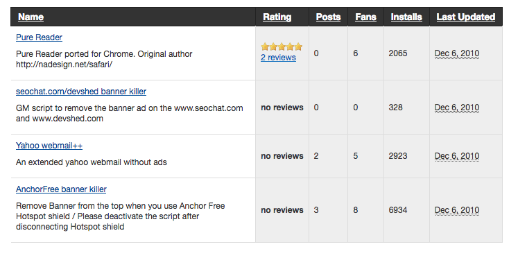Open the Pure Reader script page
Screen dimensions: 518x258
click(39, 37)
